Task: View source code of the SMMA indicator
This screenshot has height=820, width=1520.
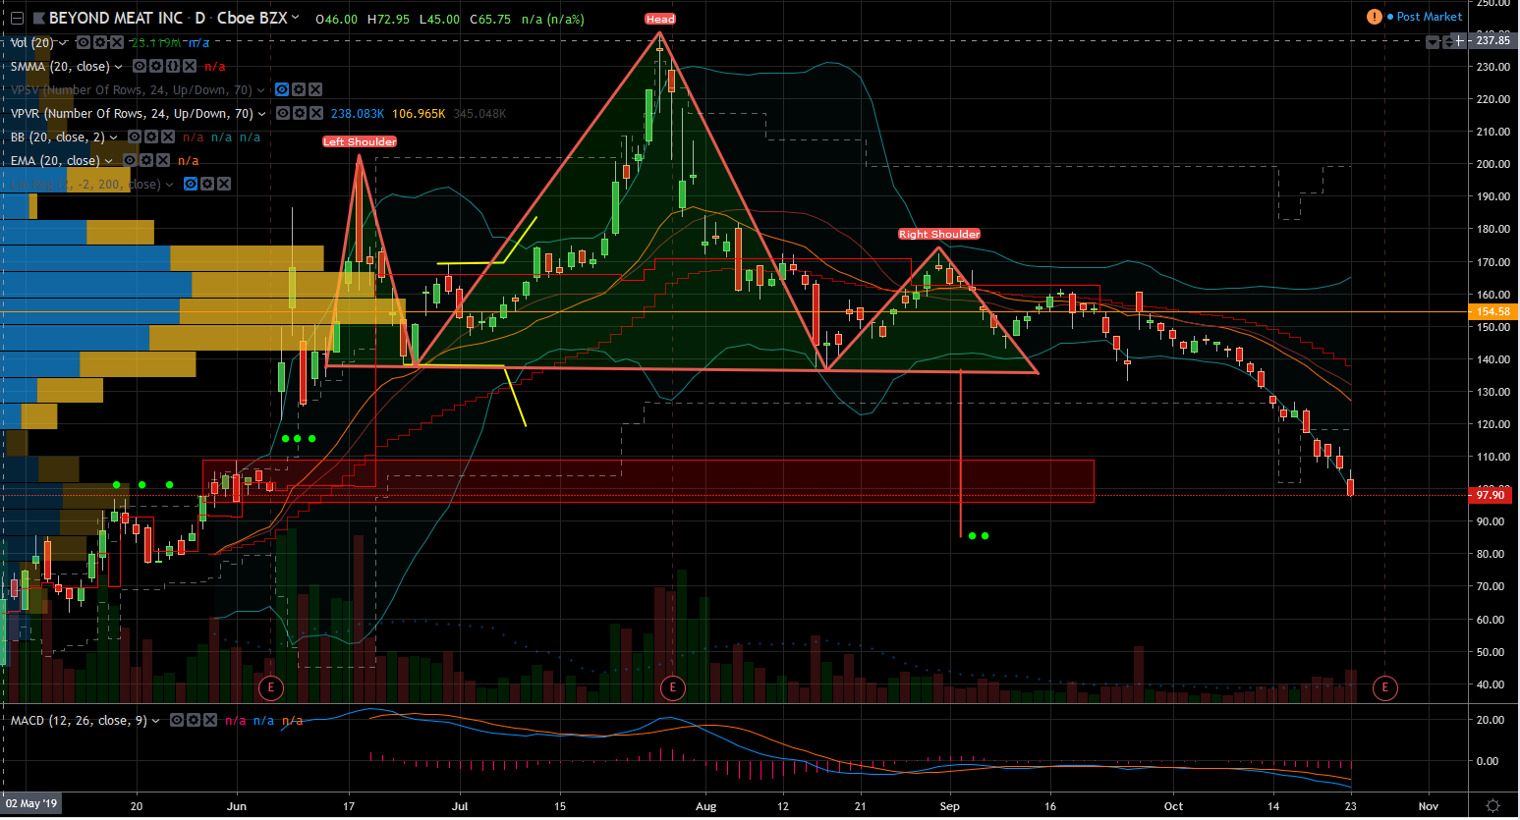Action: (x=173, y=66)
